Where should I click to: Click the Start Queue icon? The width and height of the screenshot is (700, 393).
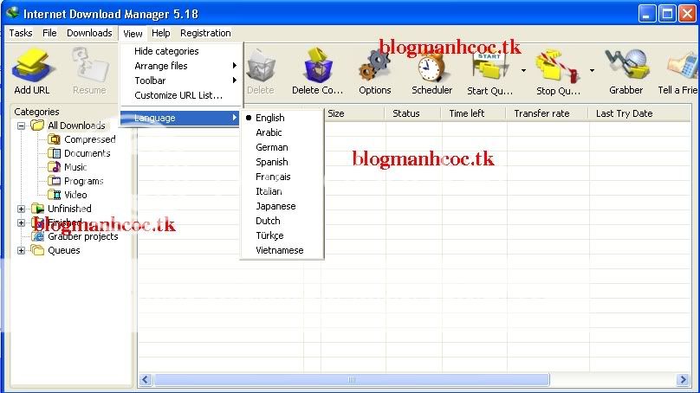tap(490, 67)
